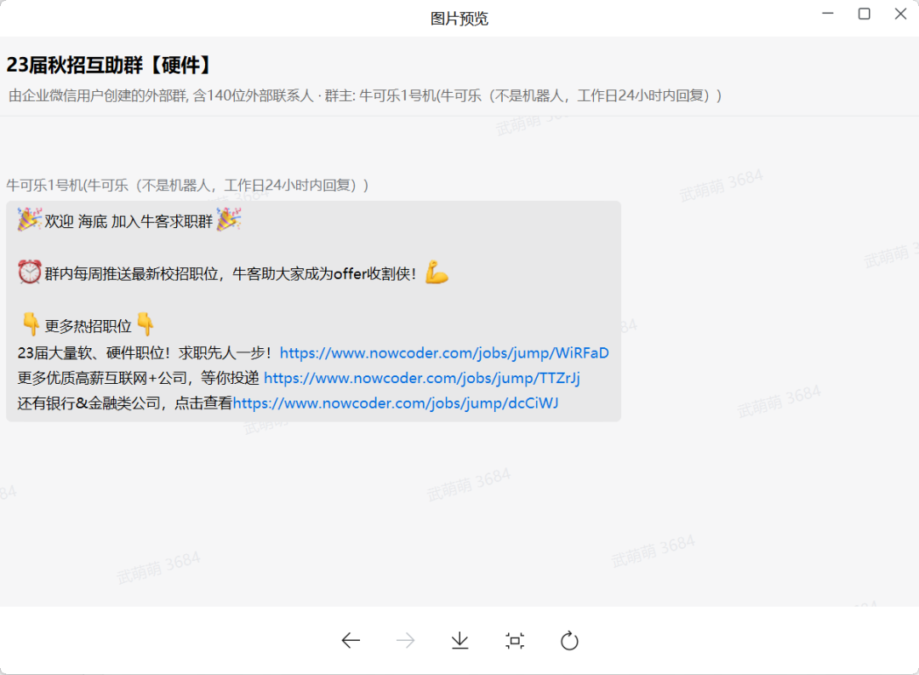Download the previewed image
The height and width of the screenshot is (675, 919).
point(460,640)
